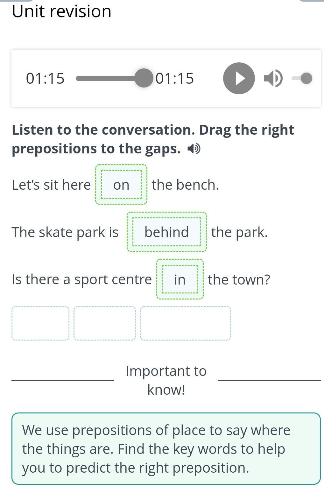
Task: Click the prepositions of place tip box
Action: tap(166, 448)
